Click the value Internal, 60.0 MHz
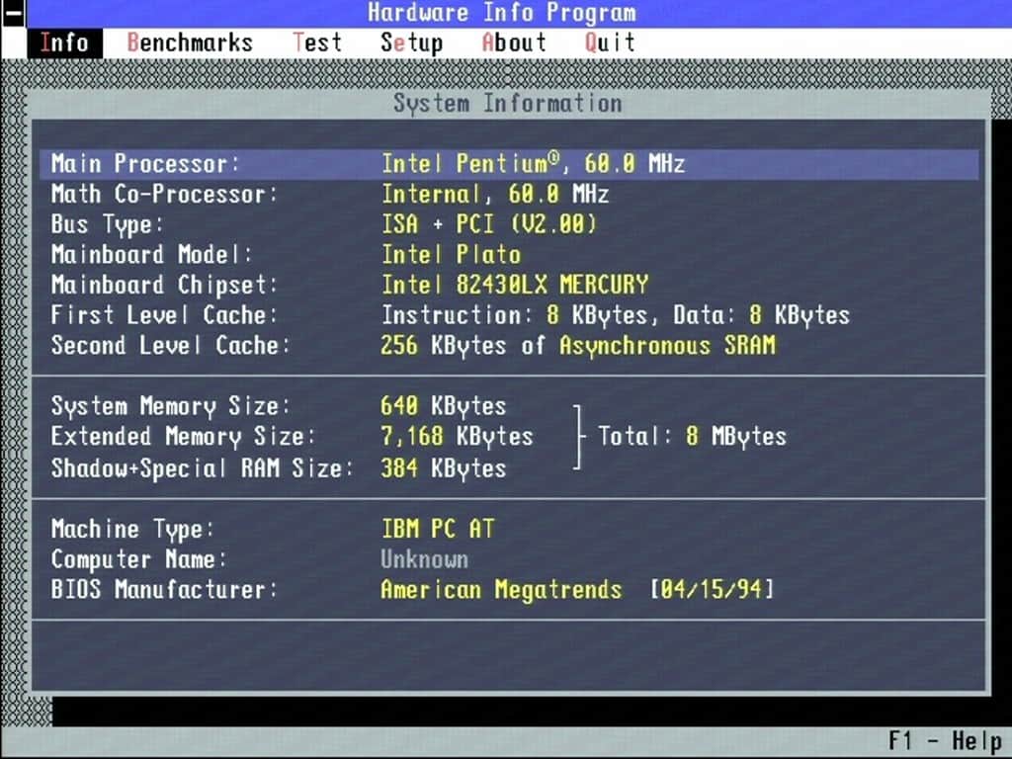Image resolution: width=1012 pixels, height=759 pixels. pyautogui.click(x=495, y=195)
